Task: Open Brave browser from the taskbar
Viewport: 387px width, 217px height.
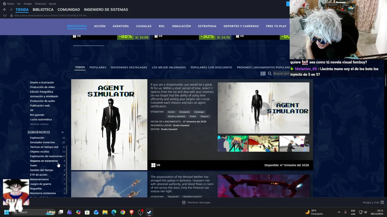Action: pyautogui.click(x=132, y=212)
